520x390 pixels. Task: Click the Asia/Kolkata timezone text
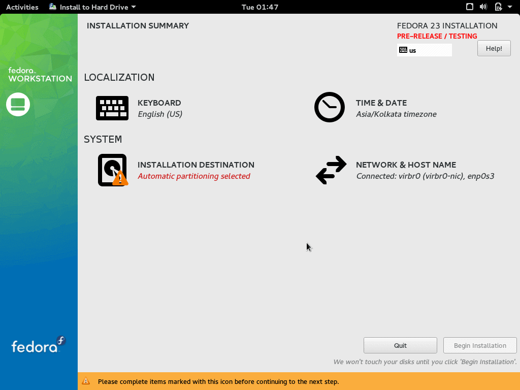pyautogui.click(x=396, y=114)
